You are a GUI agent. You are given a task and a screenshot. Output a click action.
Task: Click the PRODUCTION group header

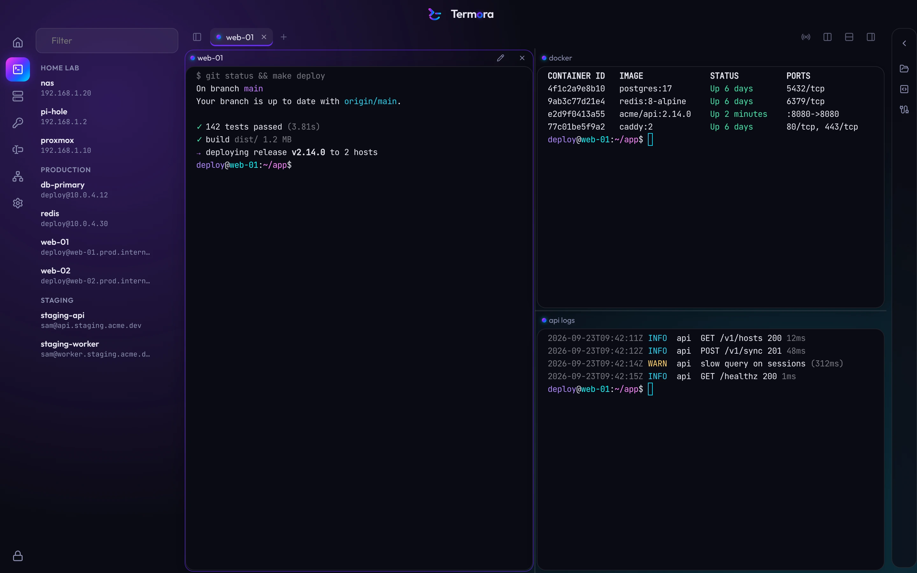[x=66, y=170]
